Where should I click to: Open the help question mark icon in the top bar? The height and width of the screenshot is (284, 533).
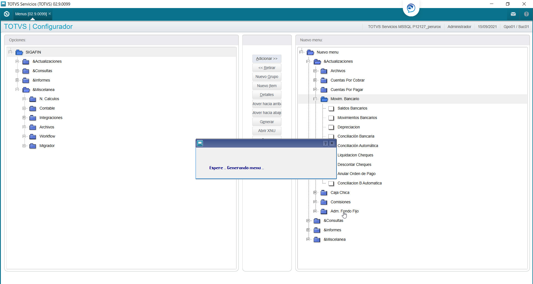pyautogui.click(x=526, y=14)
